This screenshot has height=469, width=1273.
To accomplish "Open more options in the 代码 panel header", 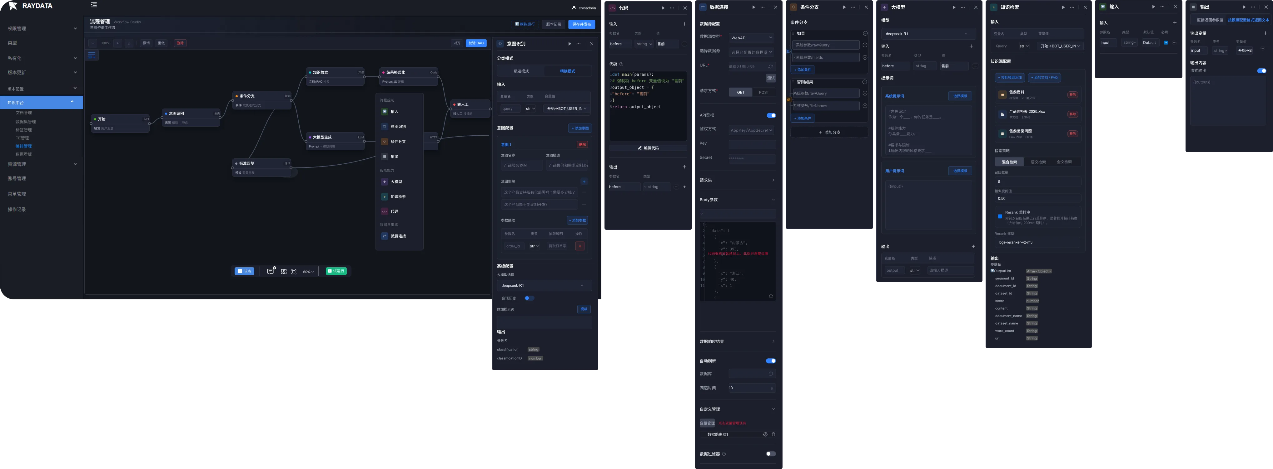I will pos(672,8).
